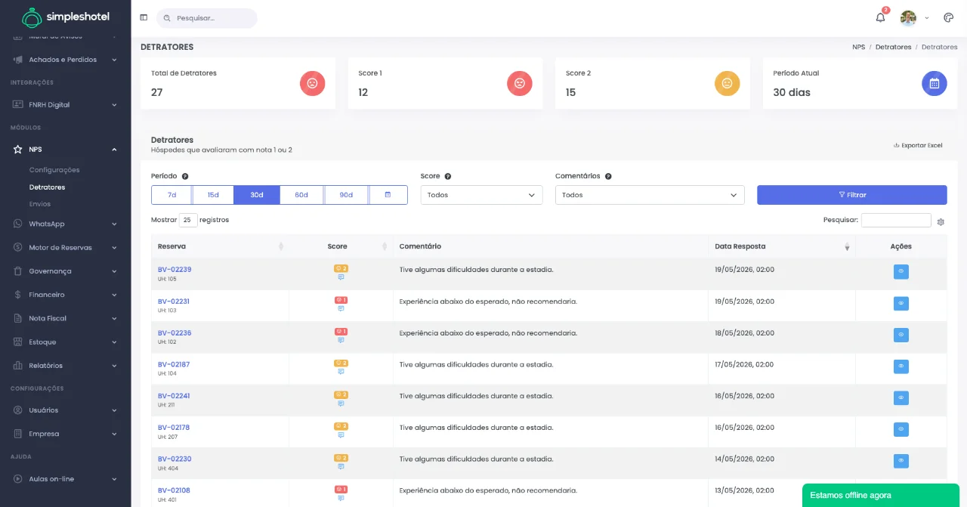Screen dimensions: 967x507
Task: Collapse the NPS menu
Action: 65,150
